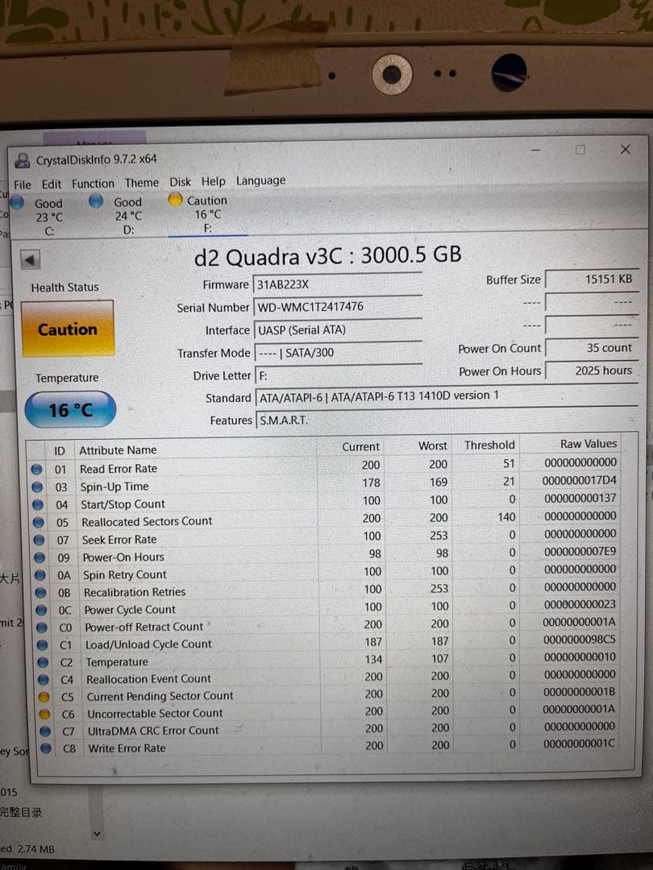Click the Transfer Mode field

click(x=338, y=352)
